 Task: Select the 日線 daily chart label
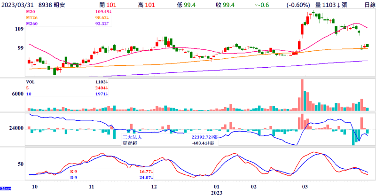tap(365, 4)
